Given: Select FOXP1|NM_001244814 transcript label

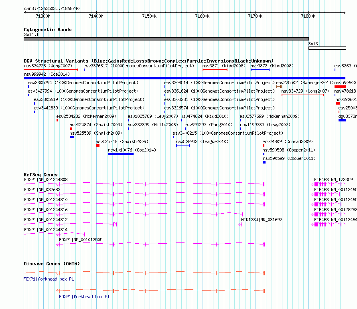Looking at the screenshot, I should [46, 230].
